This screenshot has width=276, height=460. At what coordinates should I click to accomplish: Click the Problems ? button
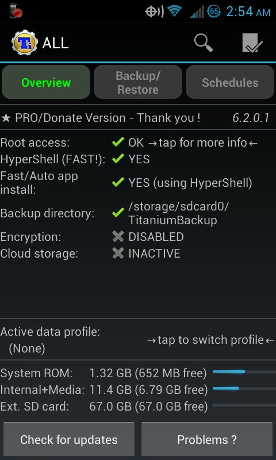pyautogui.click(x=207, y=439)
